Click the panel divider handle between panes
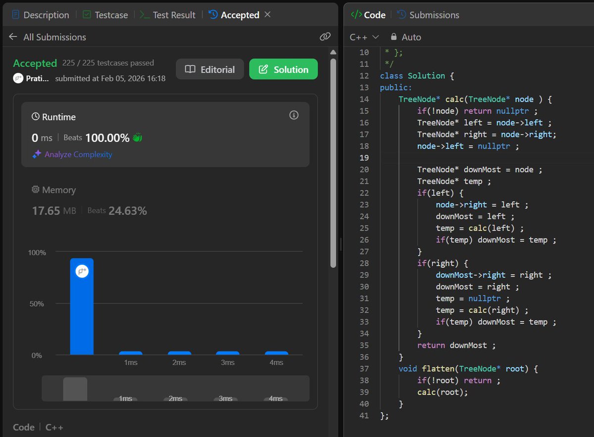The width and height of the screenshot is (594, 437). (340, 243)
